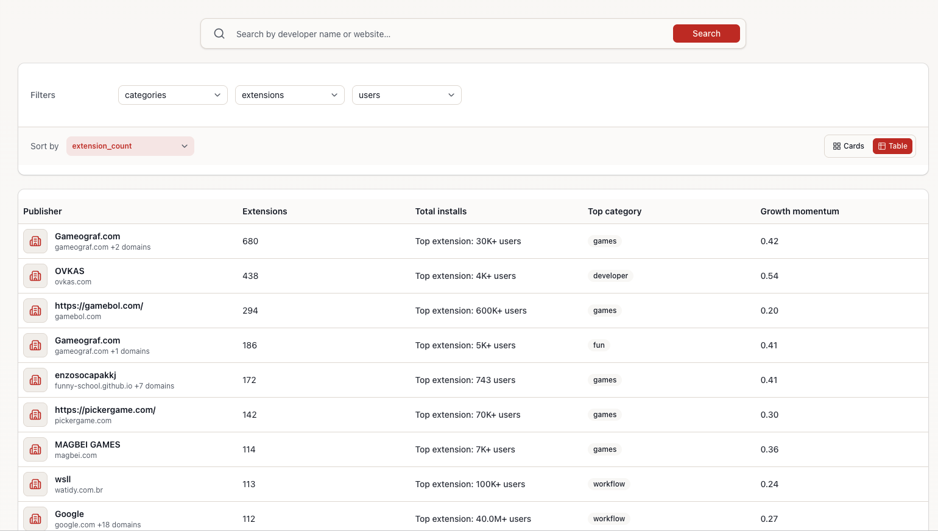Viewport: 938px width, 531px height.
Task: Click the enzosocapakkj publisher icon
Action: (35, 380)
